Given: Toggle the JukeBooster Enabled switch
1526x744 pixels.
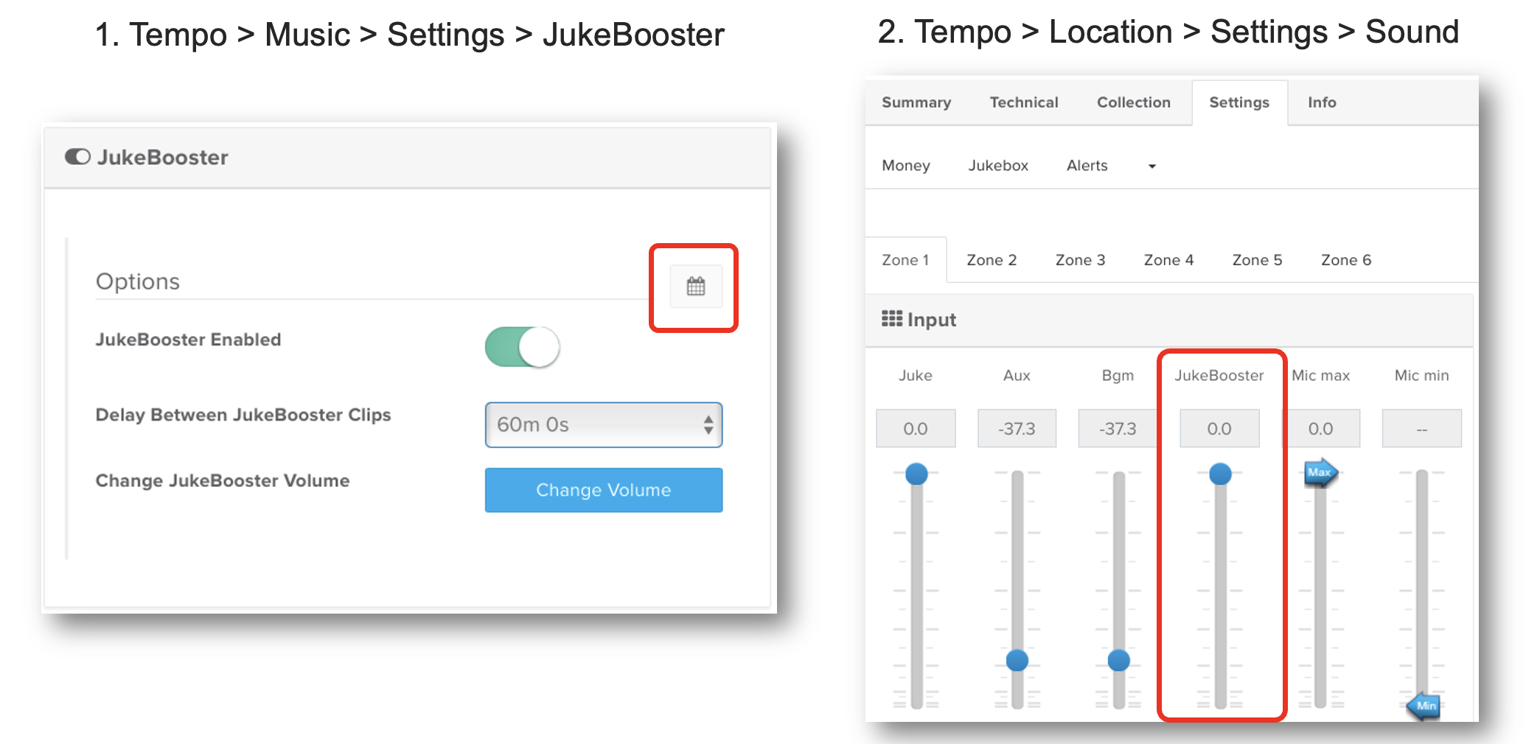Looking at the screenshot, I should click(x=522, y=347).
